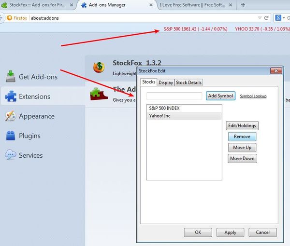
Task: Click the second extension's puzzle icon
Action: pos(99,94)
